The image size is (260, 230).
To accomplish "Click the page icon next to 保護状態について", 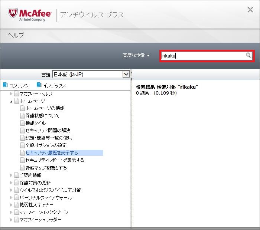I will click(x=23, y=116).
